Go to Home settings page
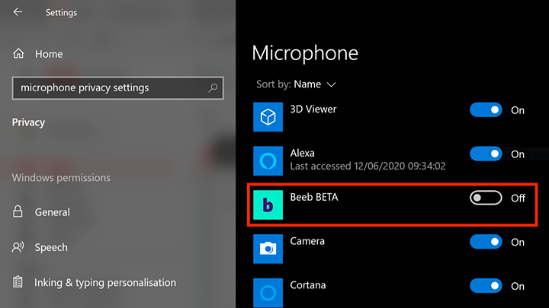The width and height of the screenshot is (549, 308). [49, 54]
